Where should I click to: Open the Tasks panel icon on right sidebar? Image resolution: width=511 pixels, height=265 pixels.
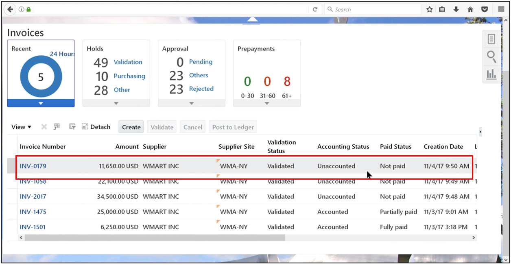pos(491,39)
